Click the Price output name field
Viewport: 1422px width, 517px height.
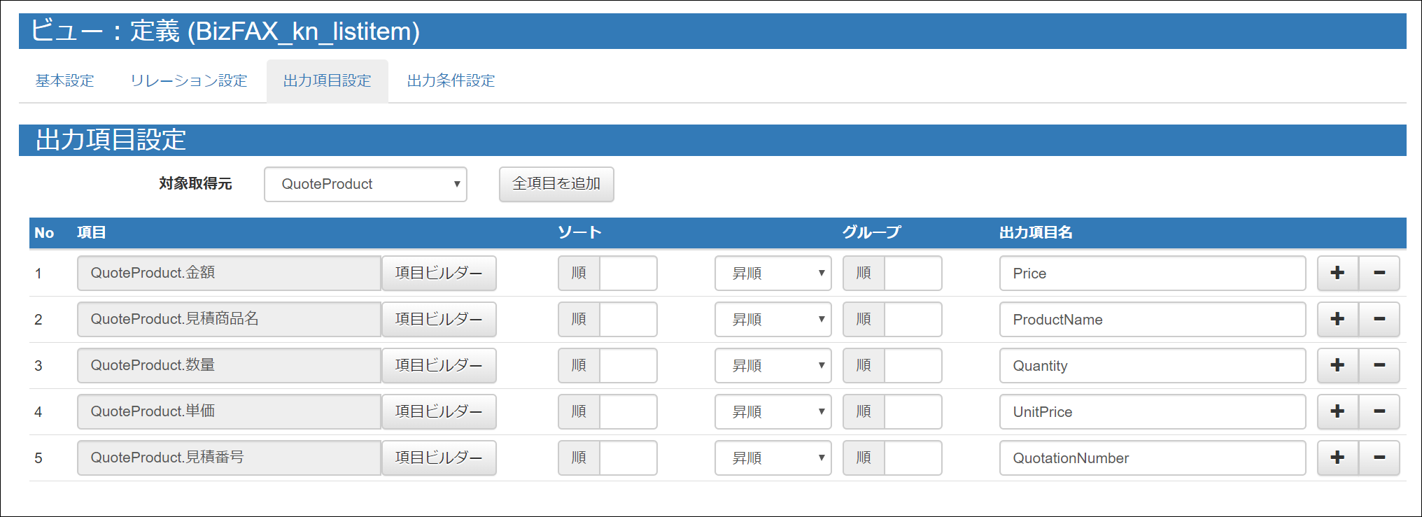(x=1152, y=273)
